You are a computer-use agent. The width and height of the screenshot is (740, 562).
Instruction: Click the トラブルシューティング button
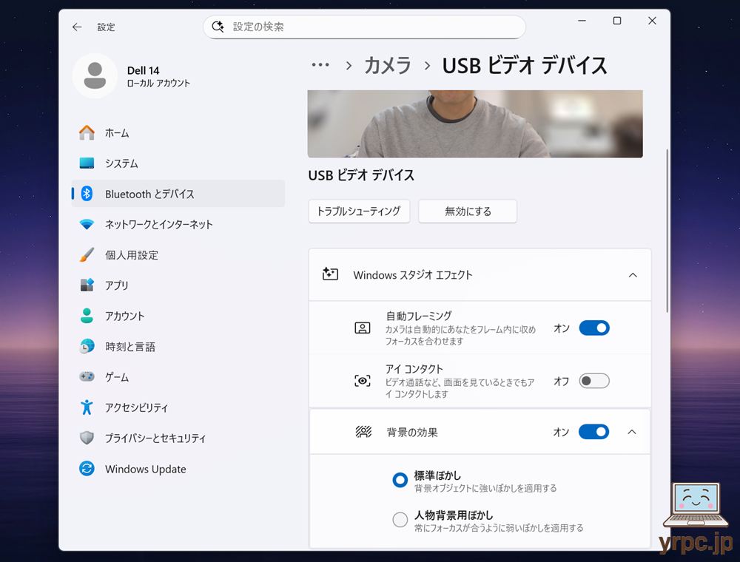[358, 211]
